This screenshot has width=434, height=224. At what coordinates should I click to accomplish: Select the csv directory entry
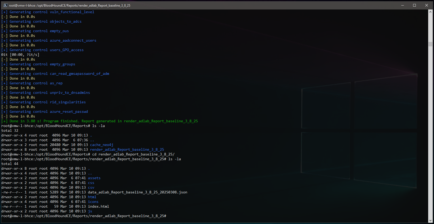(91, 187)
